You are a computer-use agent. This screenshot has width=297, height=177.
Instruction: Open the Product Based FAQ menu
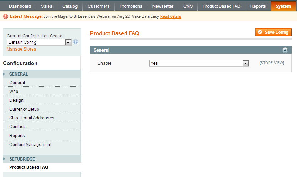pos(222,6)
